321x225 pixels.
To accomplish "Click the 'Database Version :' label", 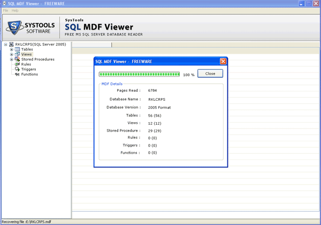I will 124,107.
